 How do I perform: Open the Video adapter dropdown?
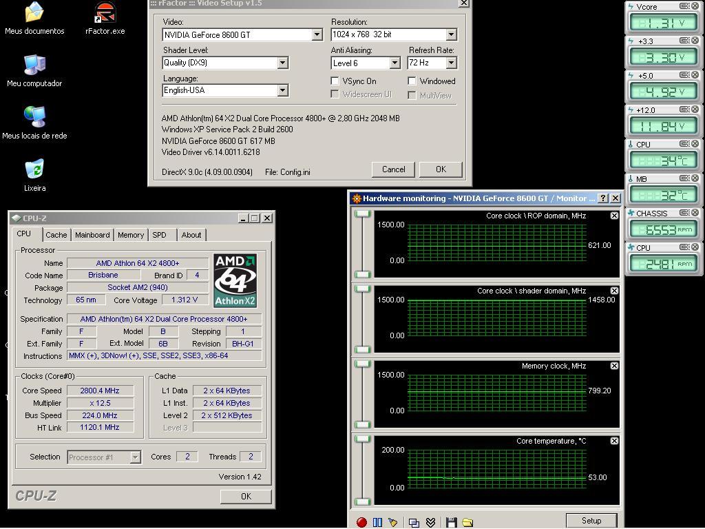[317, 34]
